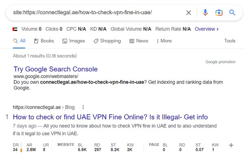The image size is (245, 159).
Task: Submit search with blue magnifier icon
Action: tap(232, 13)
